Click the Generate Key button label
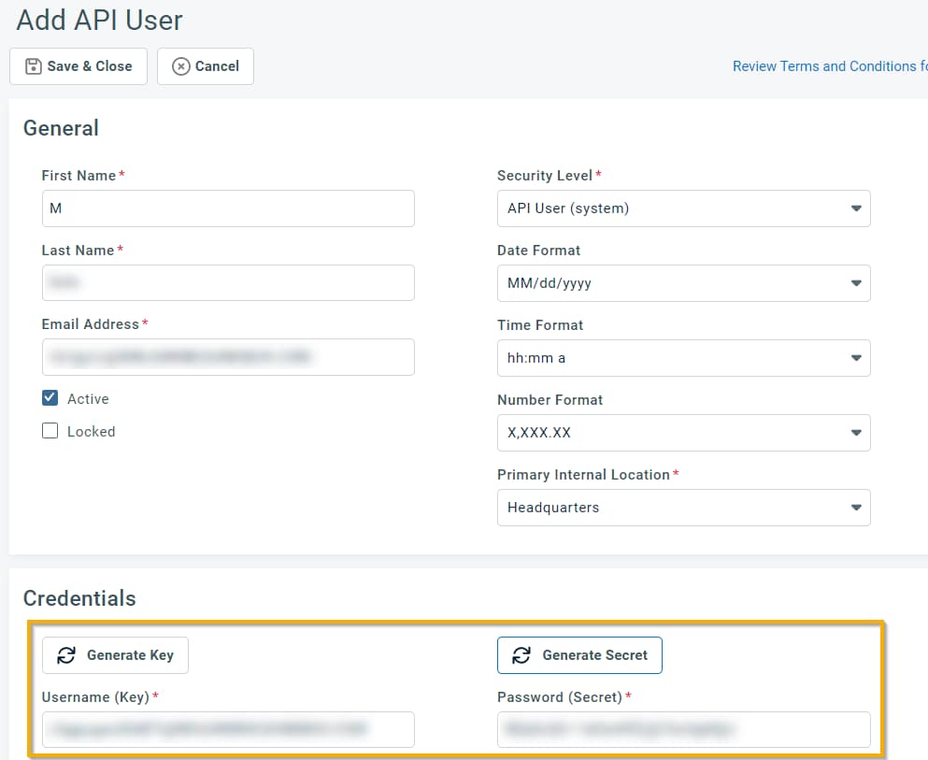 (x=130, y=655)
